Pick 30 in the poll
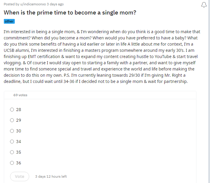Screen dimensions: 210x183 point(12,131)
